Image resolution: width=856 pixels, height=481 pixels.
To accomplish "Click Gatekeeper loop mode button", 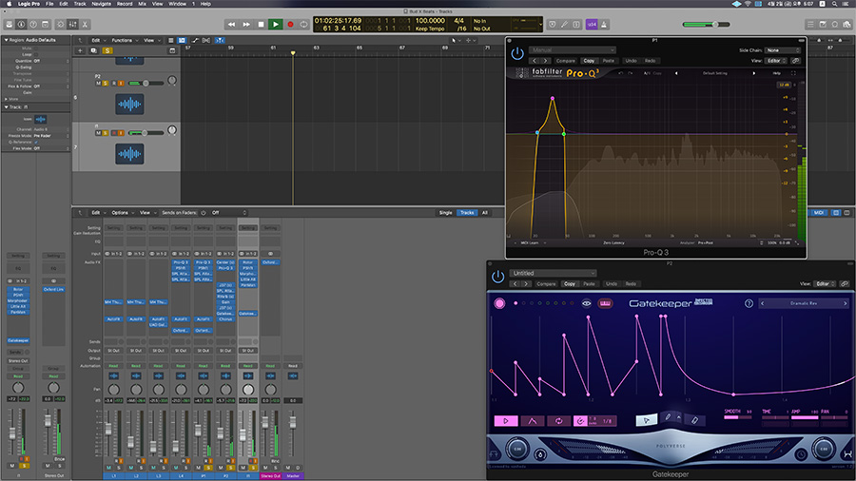I will [558, 420].
